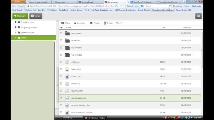
Task: Click the browser Back button
Action: [x=14, y=6]
